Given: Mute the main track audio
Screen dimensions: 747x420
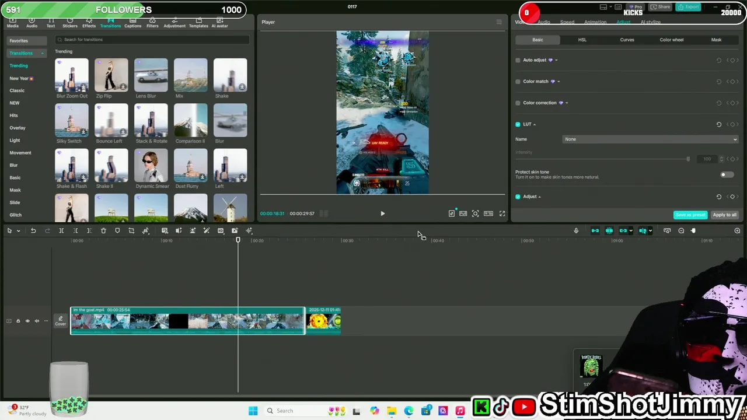Looking at the screenshot, I should pos(37,321).
